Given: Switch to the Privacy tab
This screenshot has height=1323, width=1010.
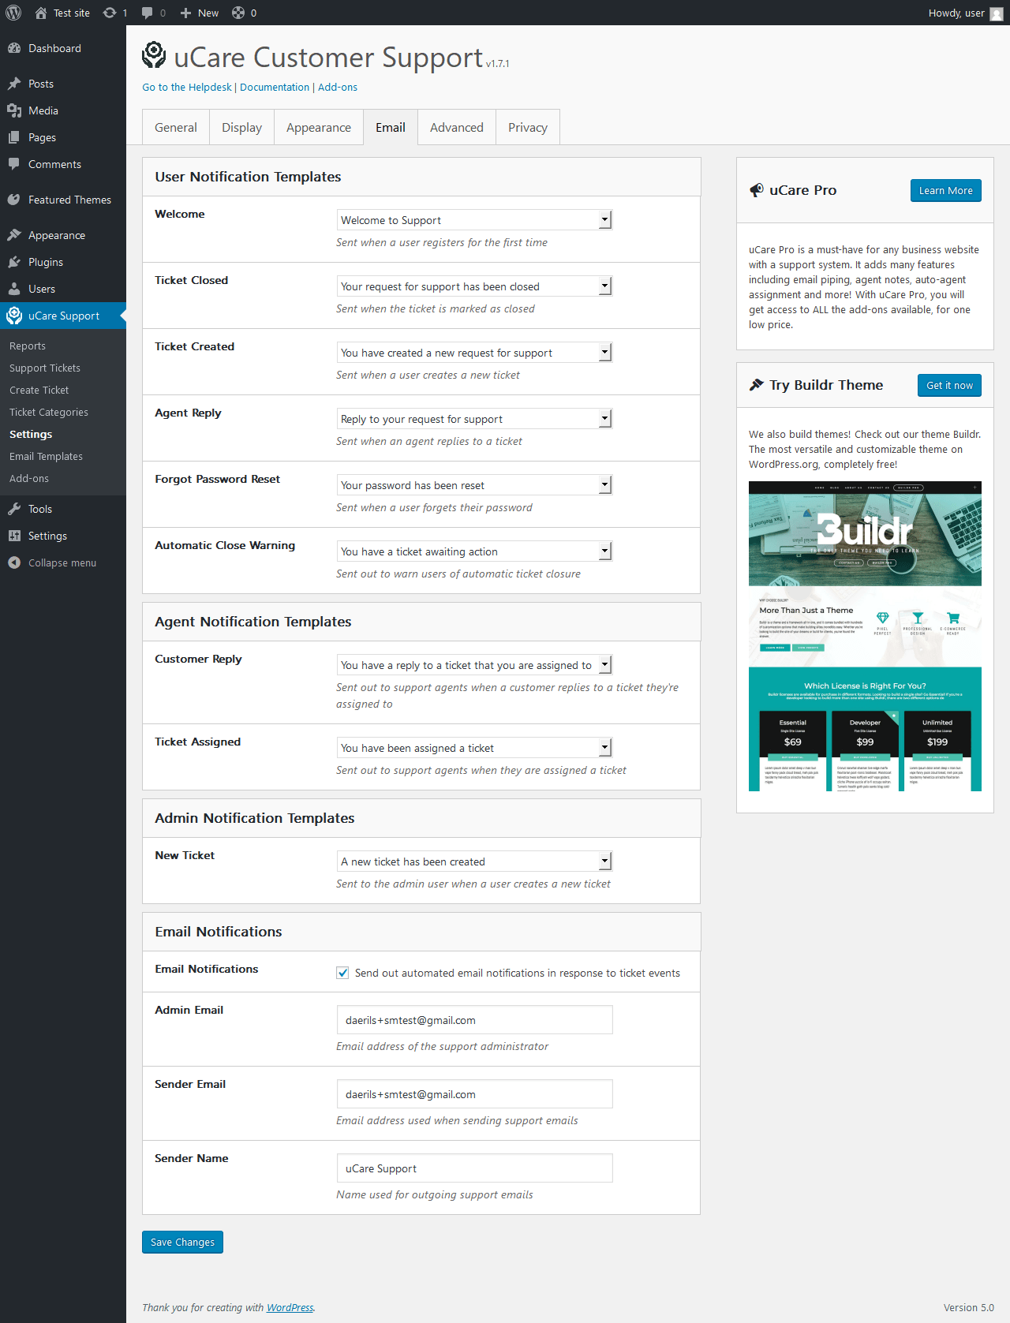Looking at the screenshot, I should (x=528, y=127).
